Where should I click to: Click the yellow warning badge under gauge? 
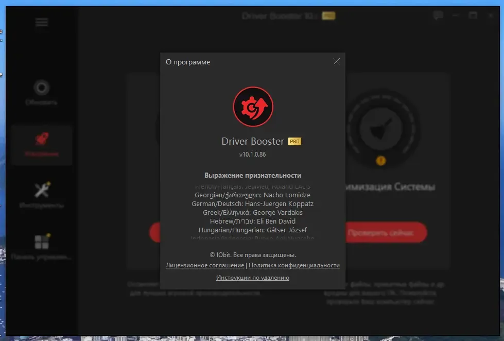point(381,160)
